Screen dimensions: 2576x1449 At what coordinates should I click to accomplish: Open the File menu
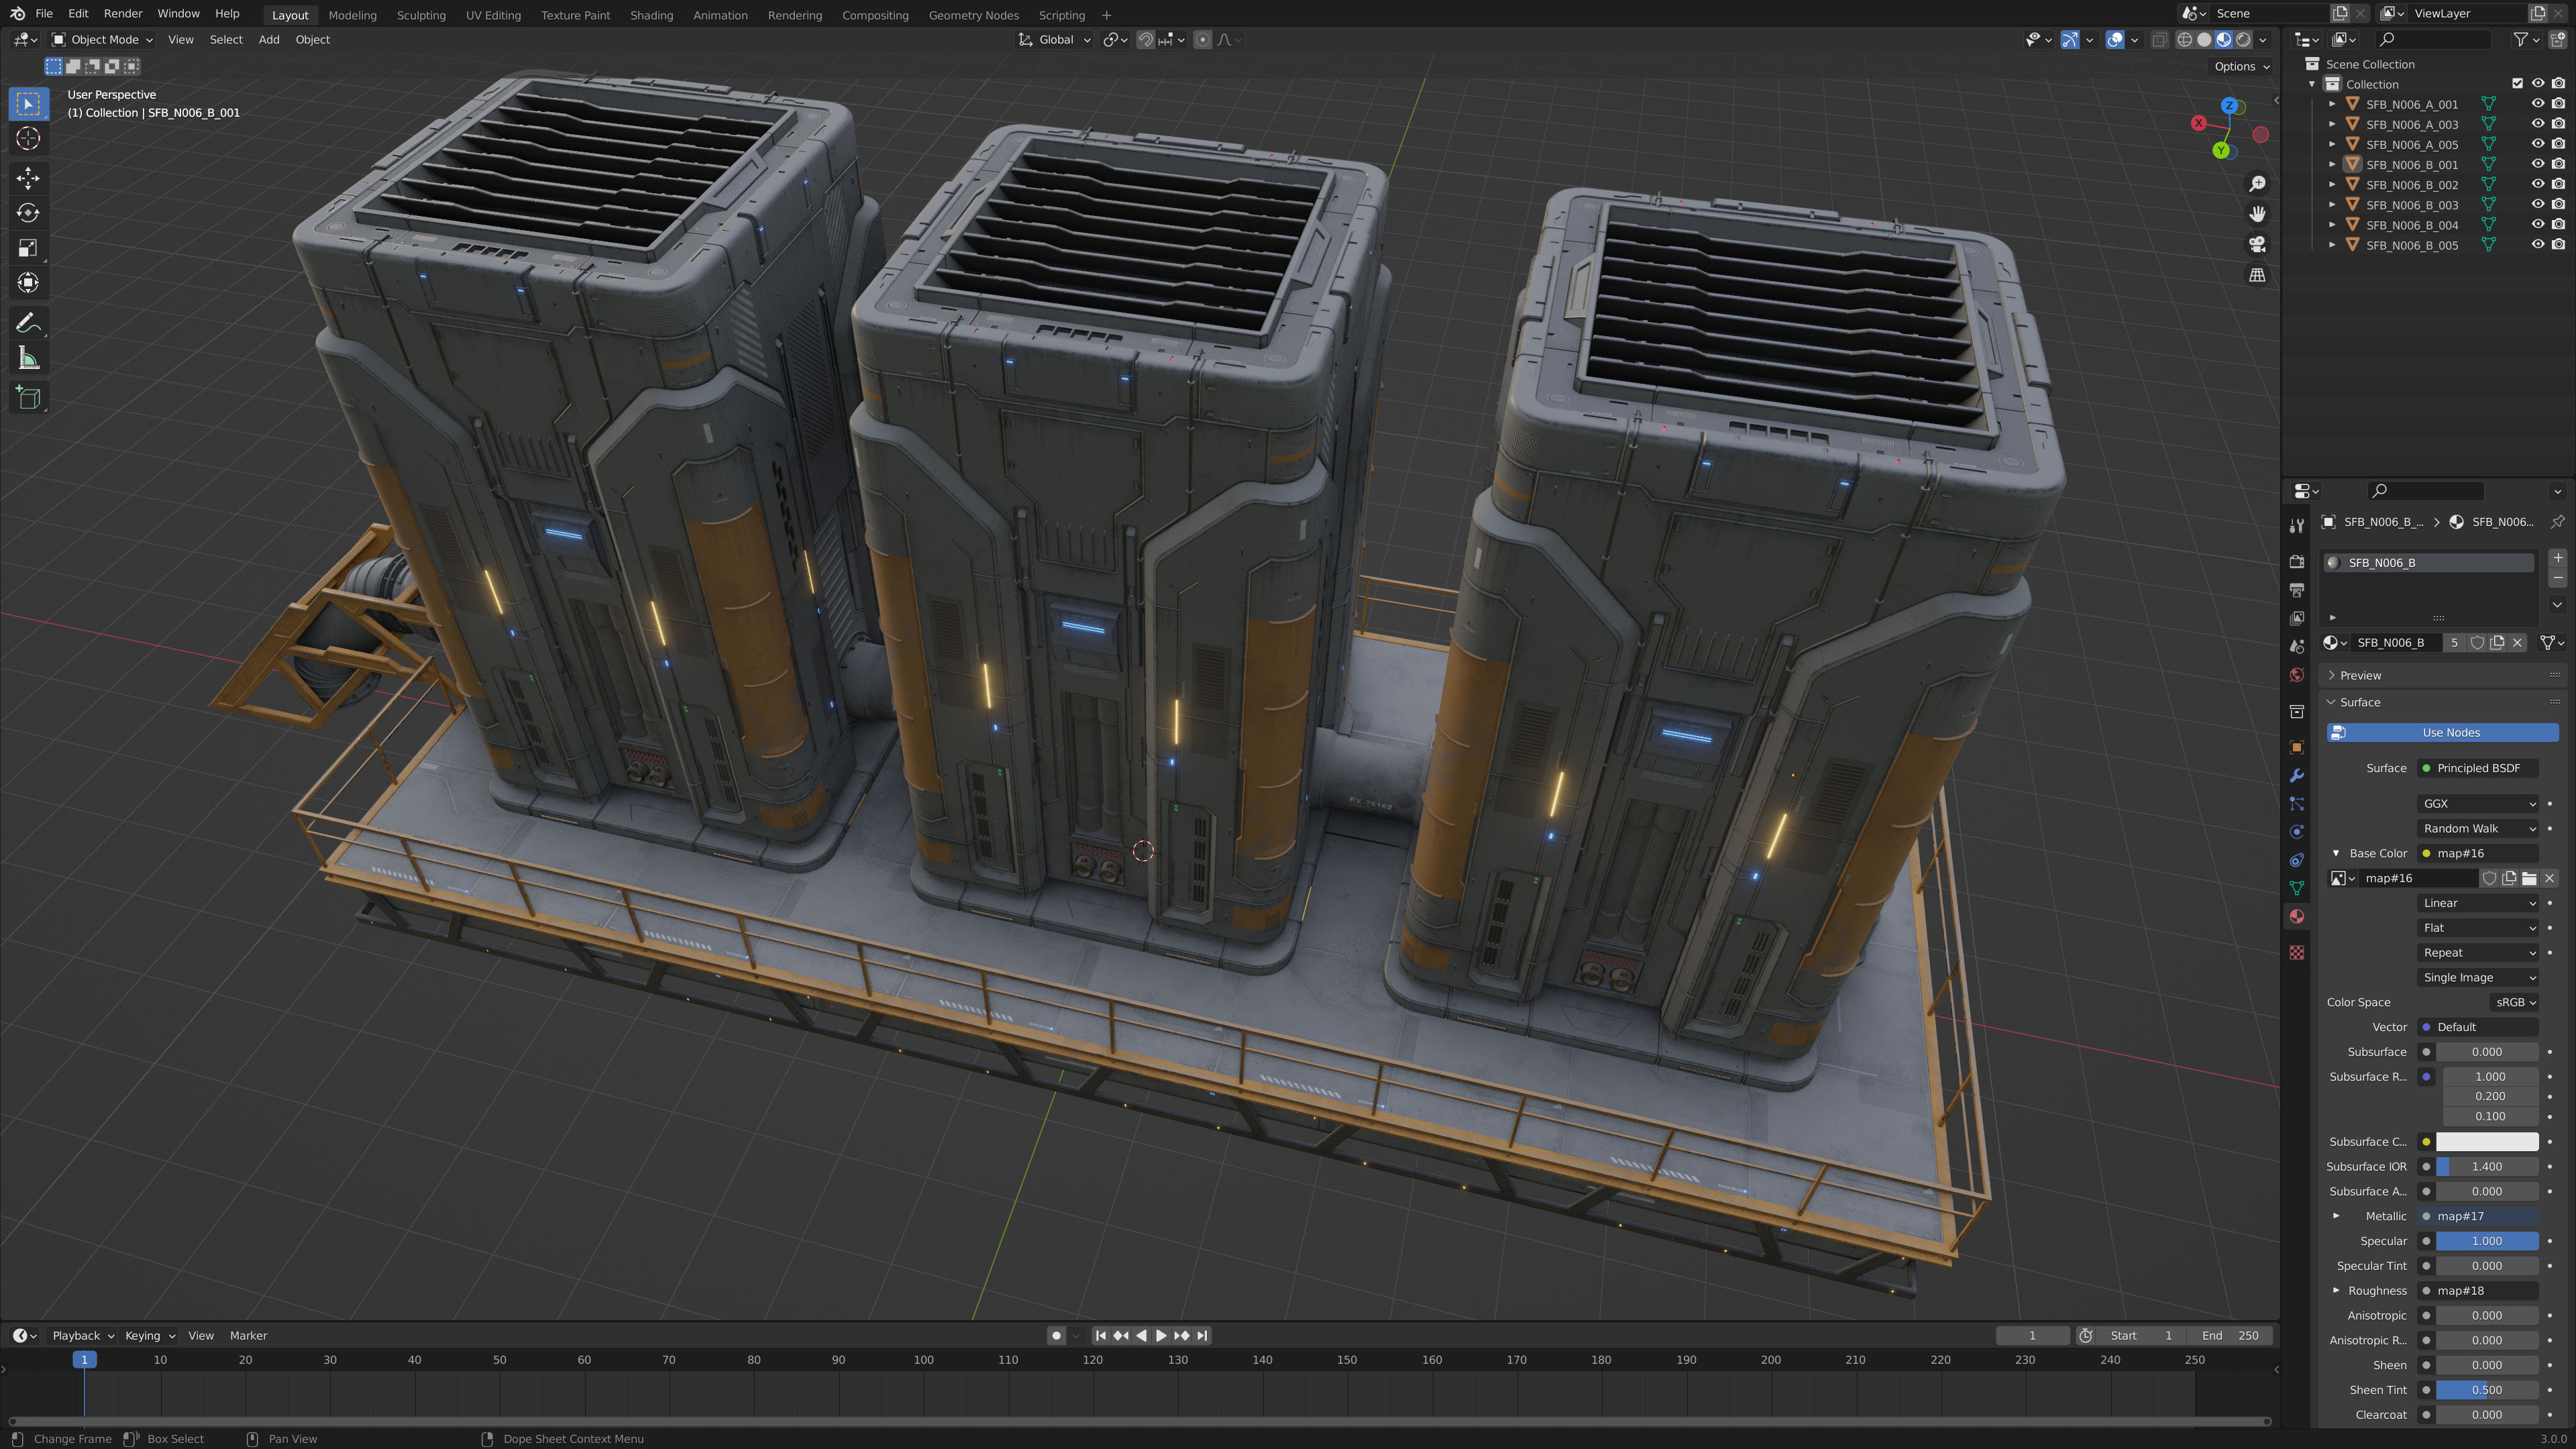(44, 14)
